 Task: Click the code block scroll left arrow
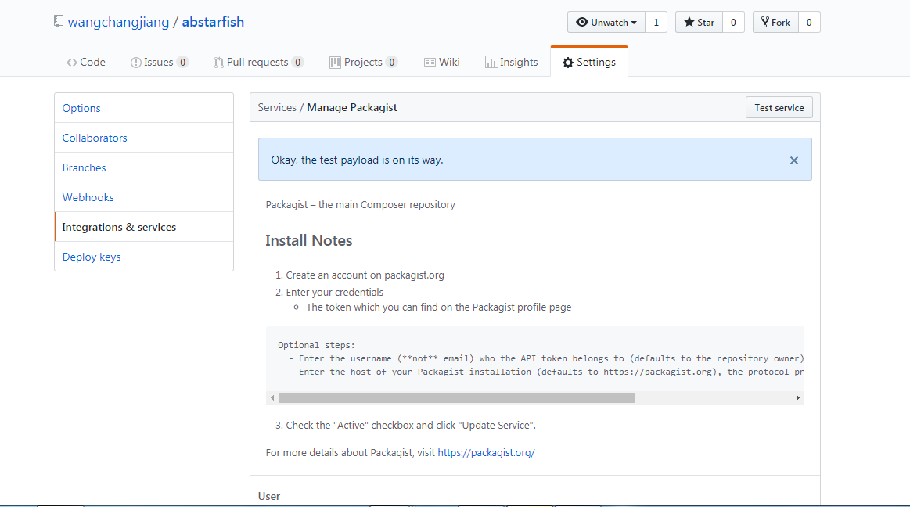[x=272, y=398]
